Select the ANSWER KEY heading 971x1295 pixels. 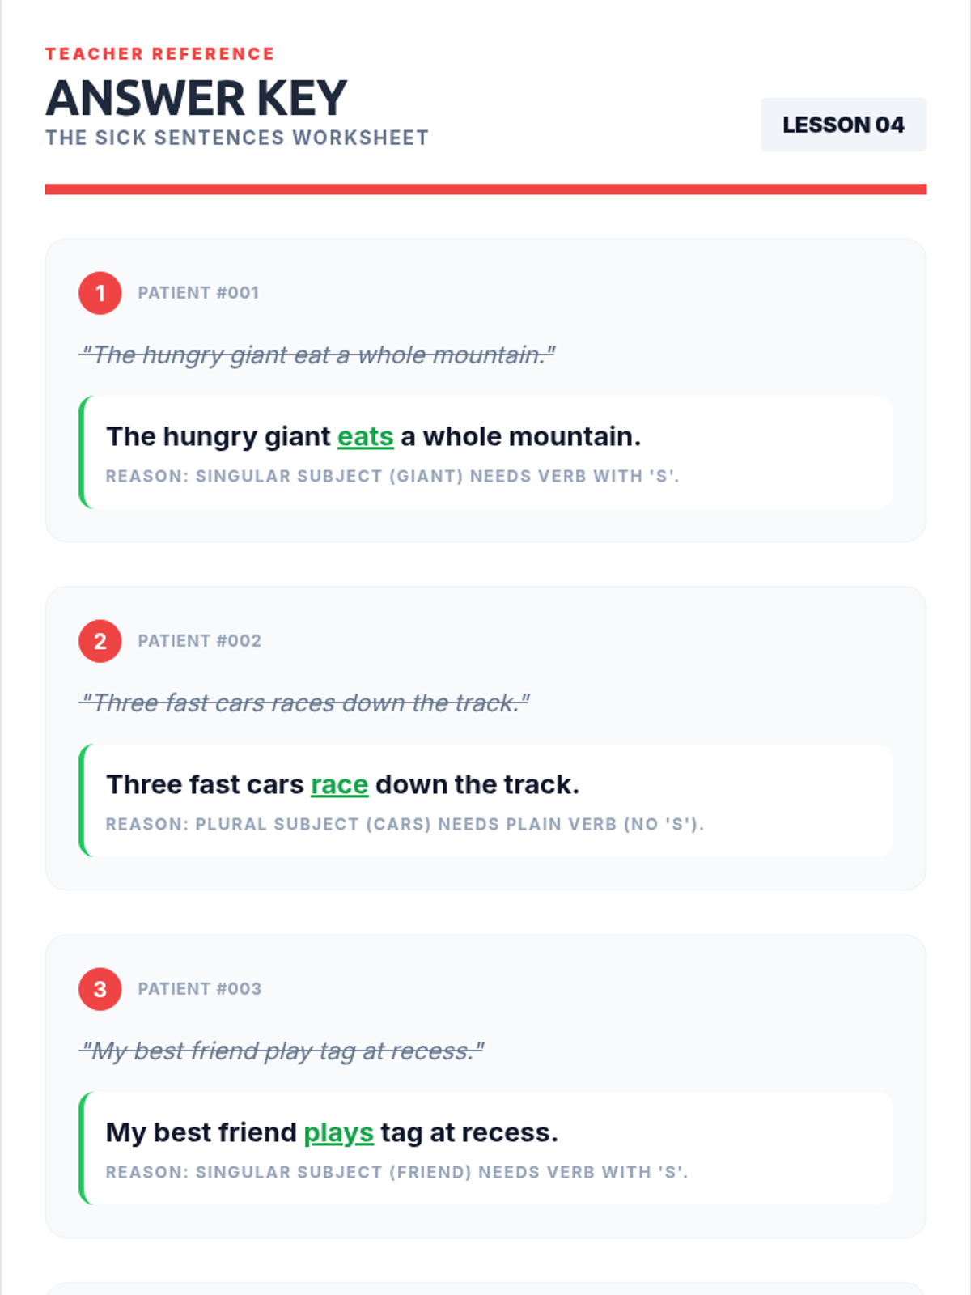coord(196,98)
